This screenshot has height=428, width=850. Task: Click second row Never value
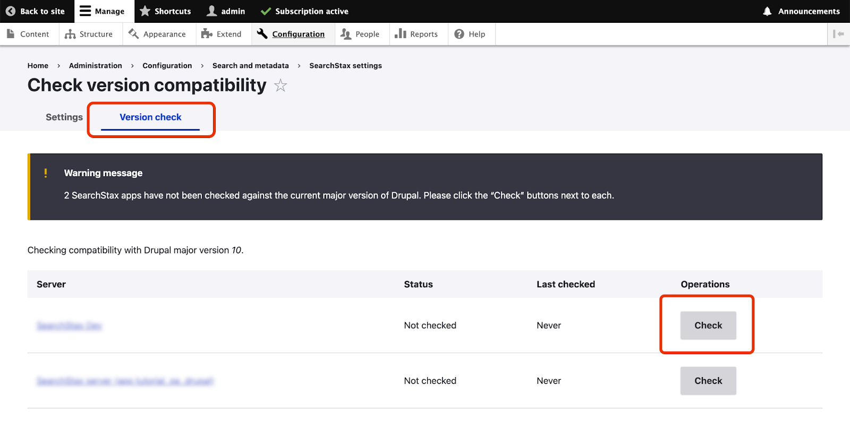pyautogui.click(x=549, y=381)
